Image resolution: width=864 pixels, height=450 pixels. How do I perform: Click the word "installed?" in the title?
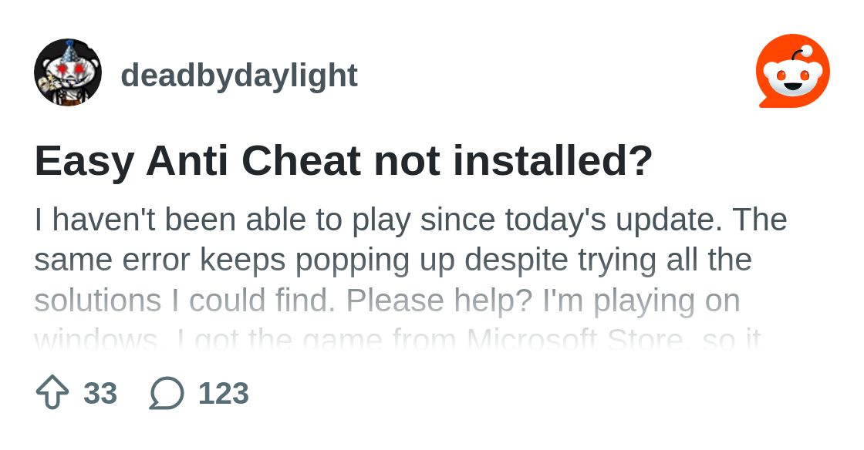point(552,160)
